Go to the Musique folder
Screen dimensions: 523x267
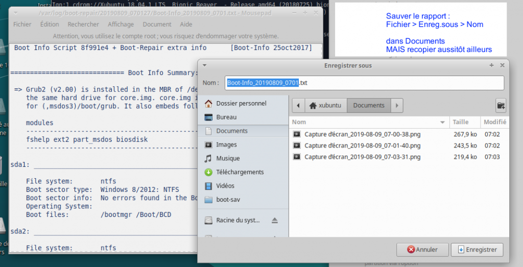click(227, 158)
